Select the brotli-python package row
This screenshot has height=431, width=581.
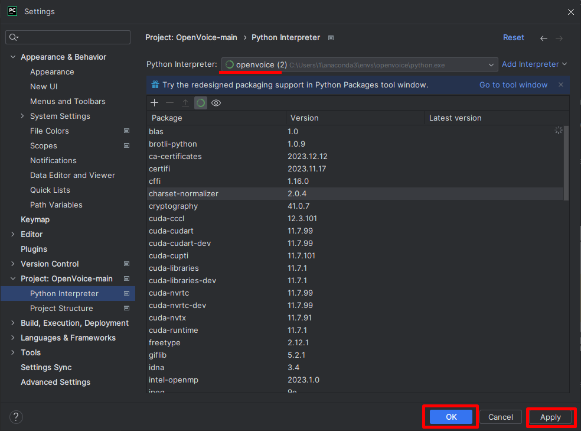pyautogui.click(x=355, y=144)
